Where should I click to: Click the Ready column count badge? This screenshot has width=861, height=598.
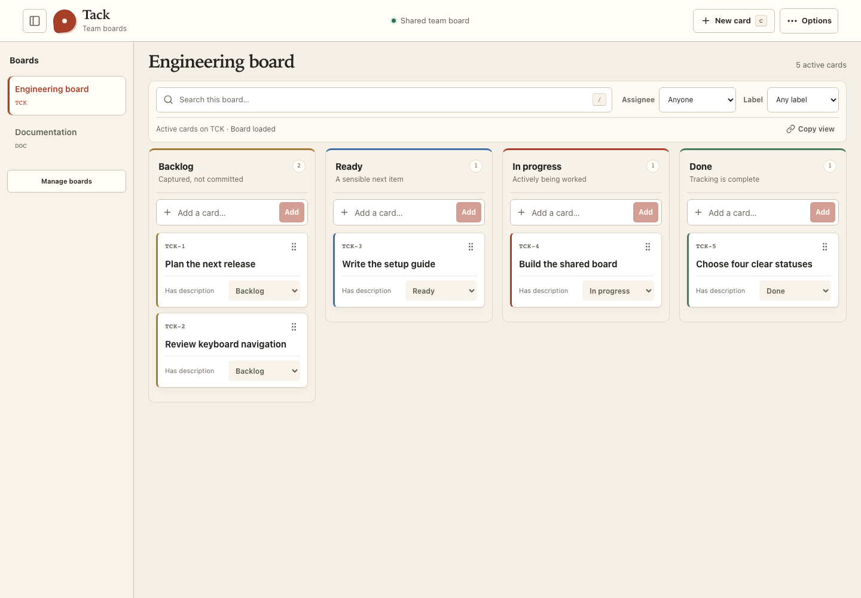click(x=476, y=166)
